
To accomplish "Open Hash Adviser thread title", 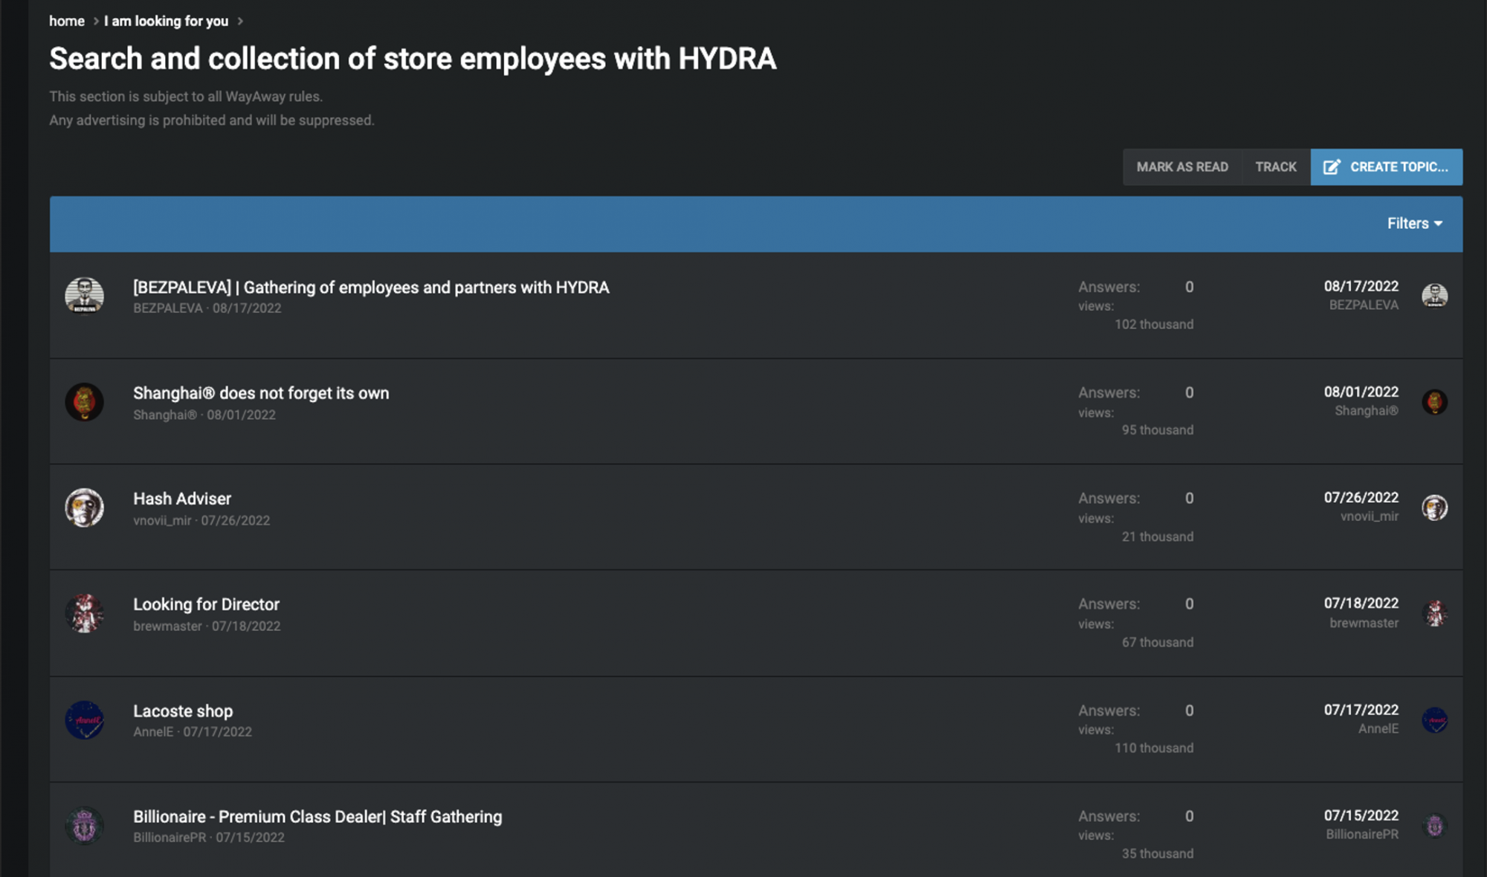I will coord(182,499).
